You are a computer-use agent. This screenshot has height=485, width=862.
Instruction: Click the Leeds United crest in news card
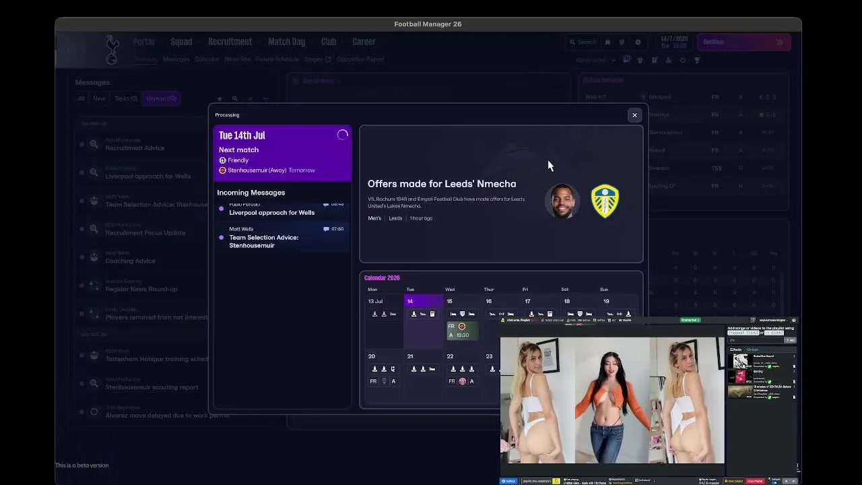pyautogui.click(x=605, y=201)
